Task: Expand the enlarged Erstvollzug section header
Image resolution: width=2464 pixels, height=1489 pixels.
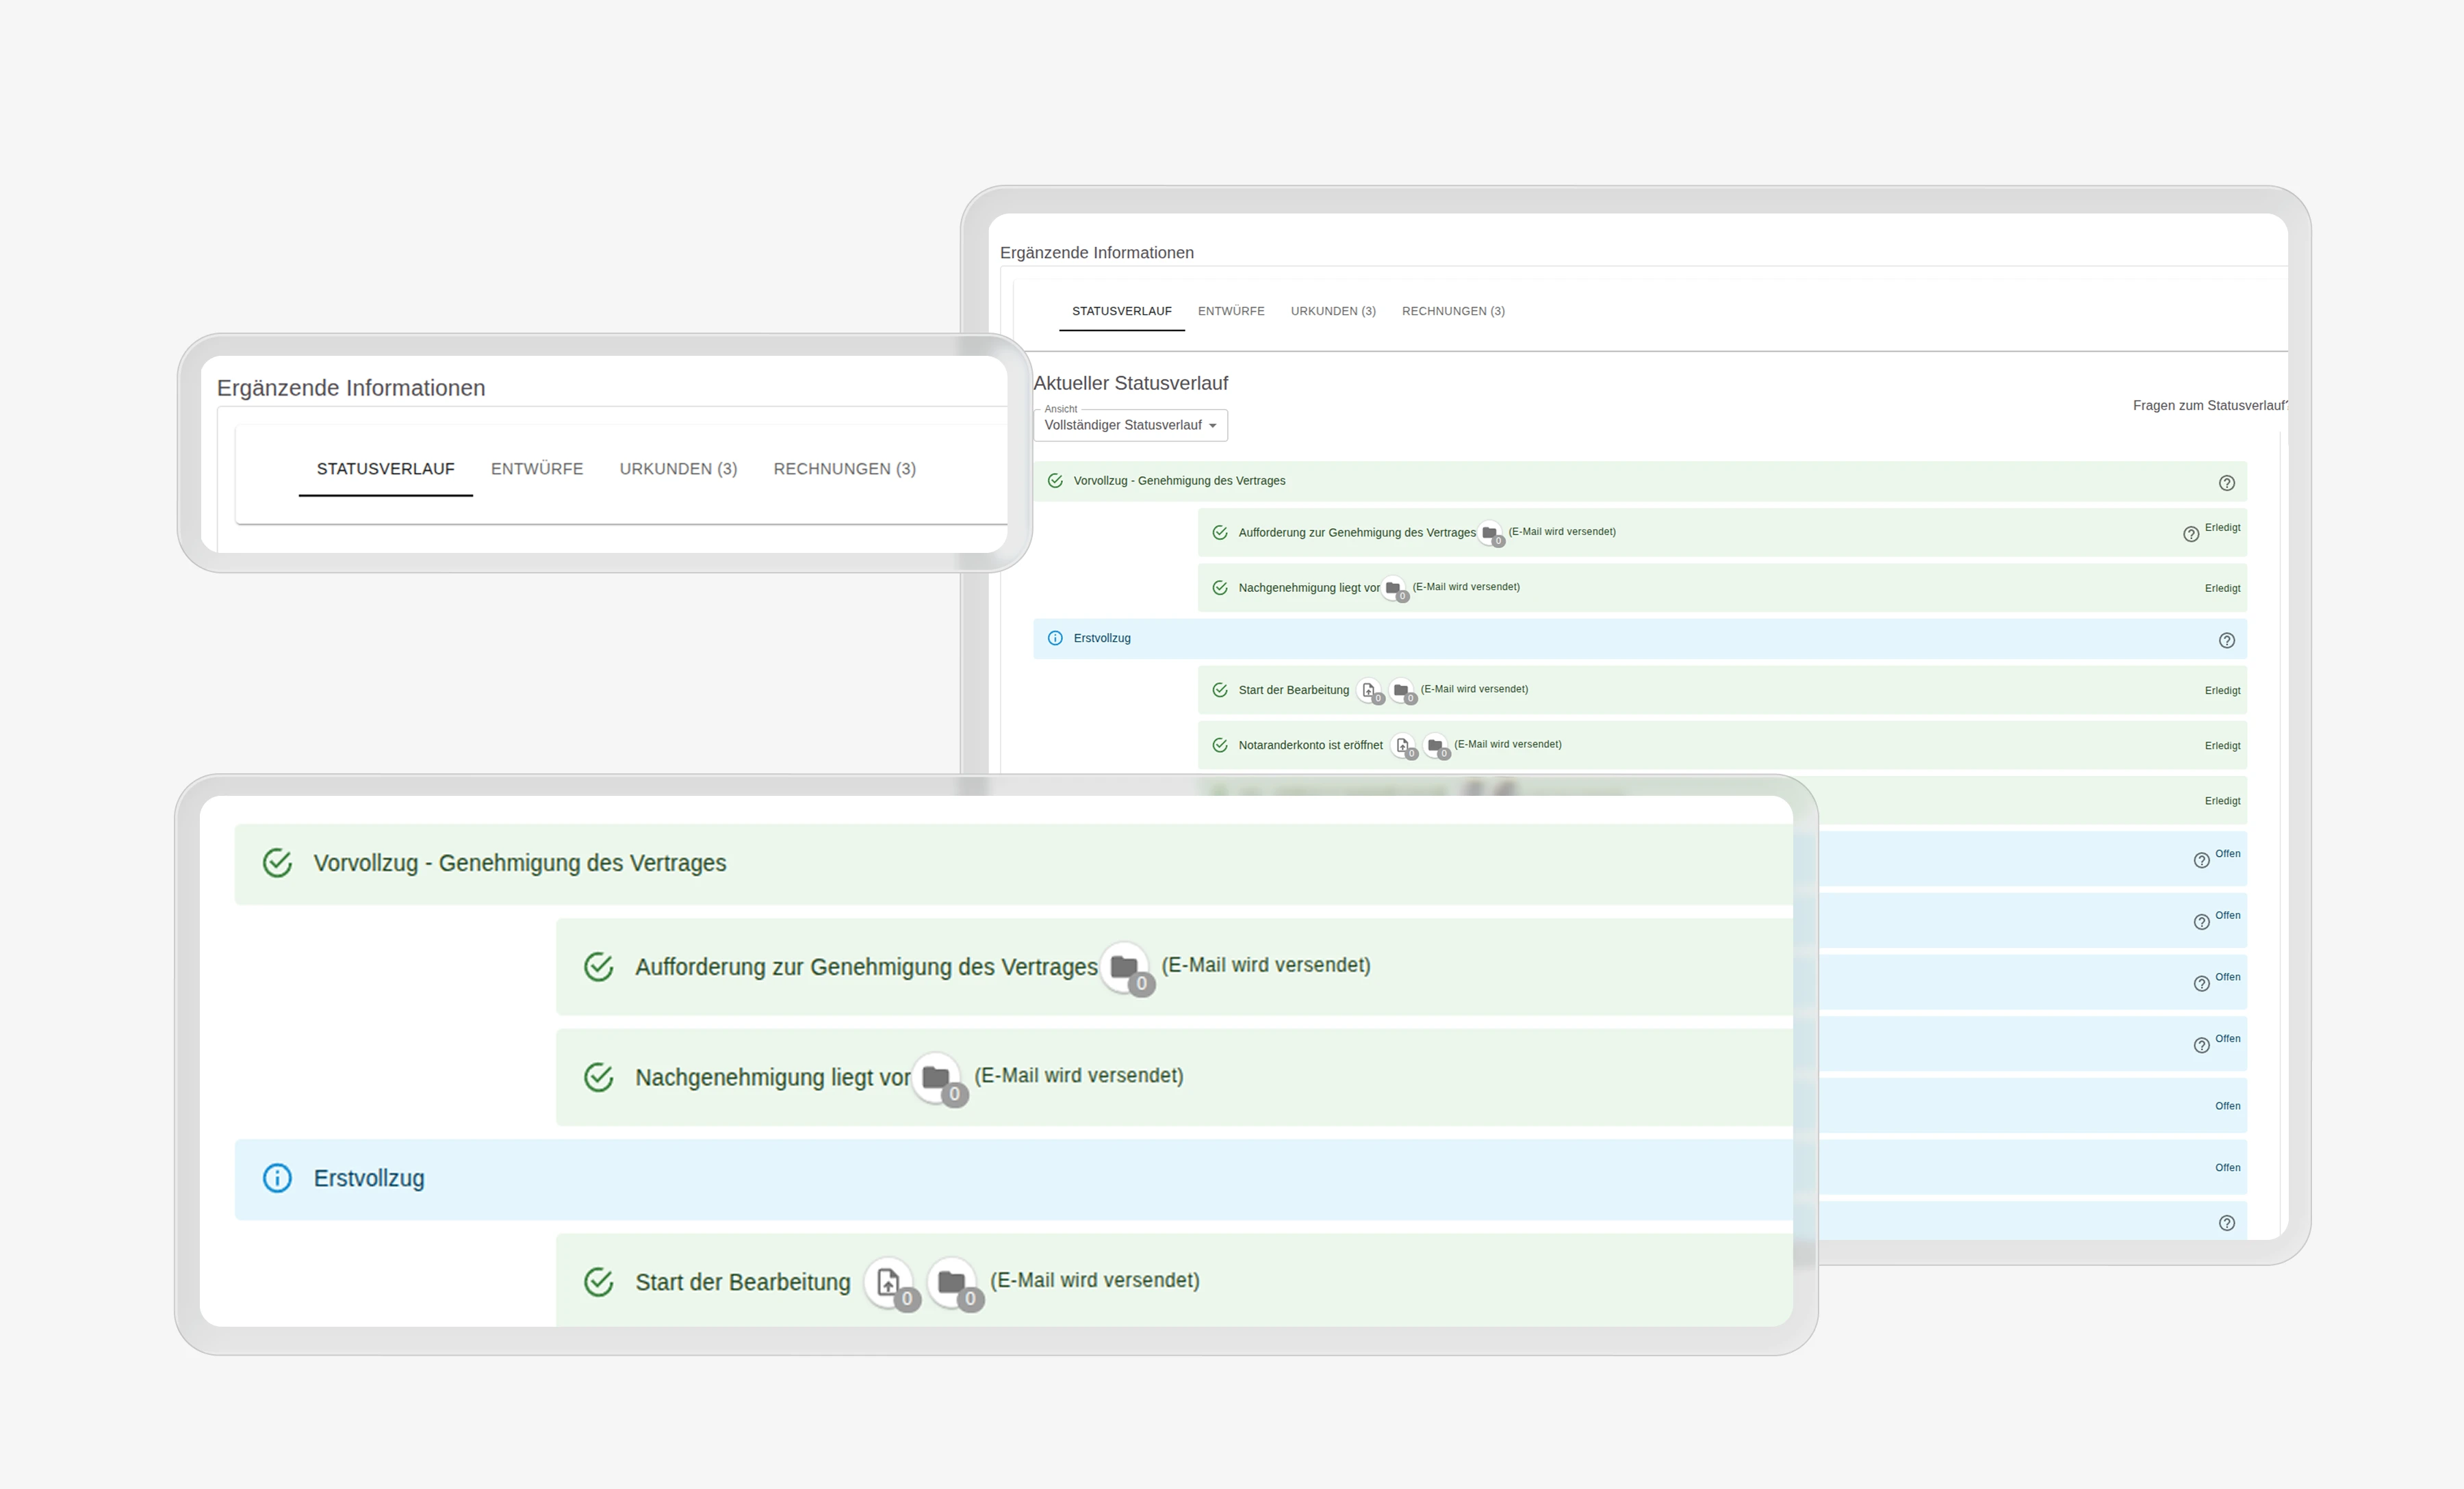Action: (369, 1179)
